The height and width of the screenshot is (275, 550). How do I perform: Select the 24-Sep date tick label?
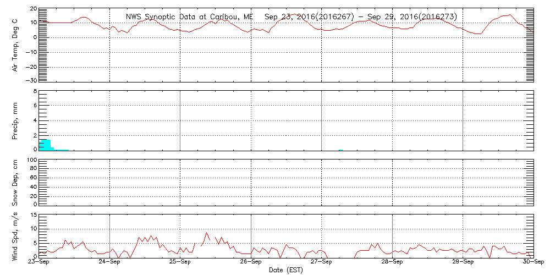(109, 262)
